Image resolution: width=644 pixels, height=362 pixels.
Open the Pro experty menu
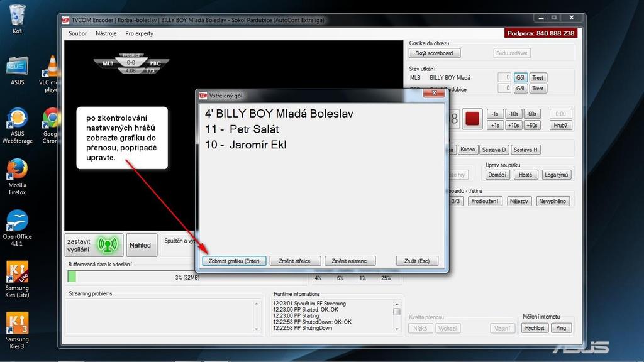pyautogui.click(x=139, y=33)
